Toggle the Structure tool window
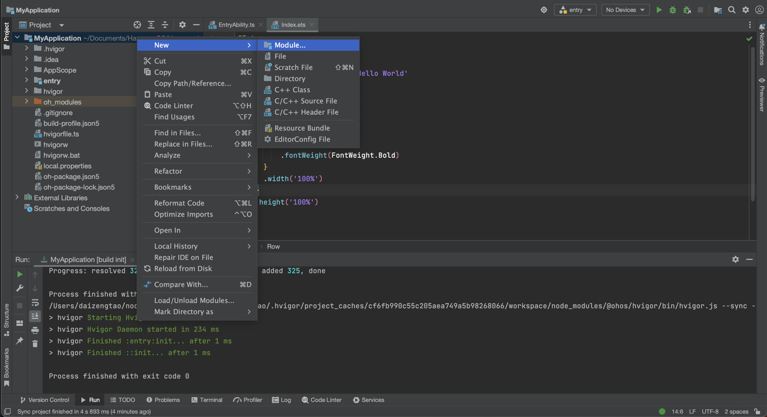The width and height of the screenshot is (767, 417). coord(7,320)
